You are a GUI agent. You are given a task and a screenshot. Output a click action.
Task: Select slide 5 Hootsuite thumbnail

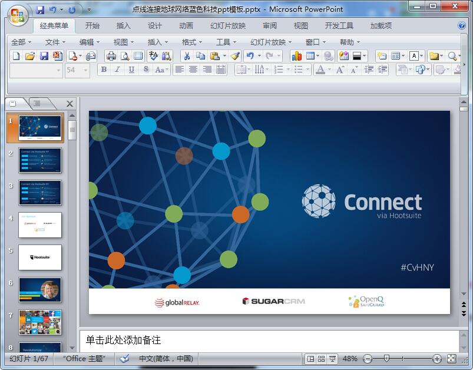pos(40,257)
